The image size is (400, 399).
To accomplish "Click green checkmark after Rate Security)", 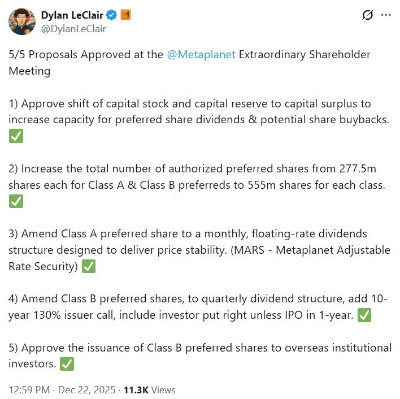I will coord(89,266).
